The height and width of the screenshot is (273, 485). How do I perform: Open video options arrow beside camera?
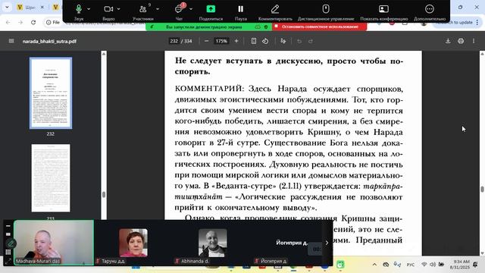[119, 9]
